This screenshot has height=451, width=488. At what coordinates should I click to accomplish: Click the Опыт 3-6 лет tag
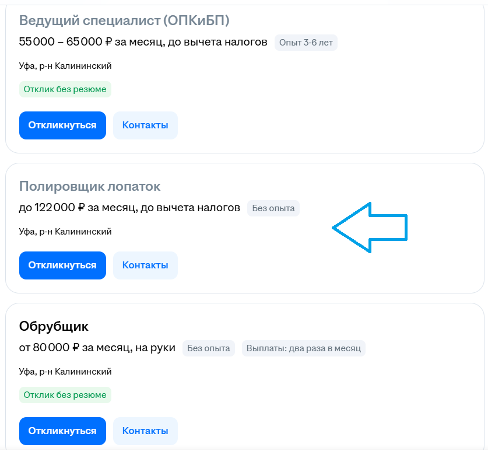point(306,43)
